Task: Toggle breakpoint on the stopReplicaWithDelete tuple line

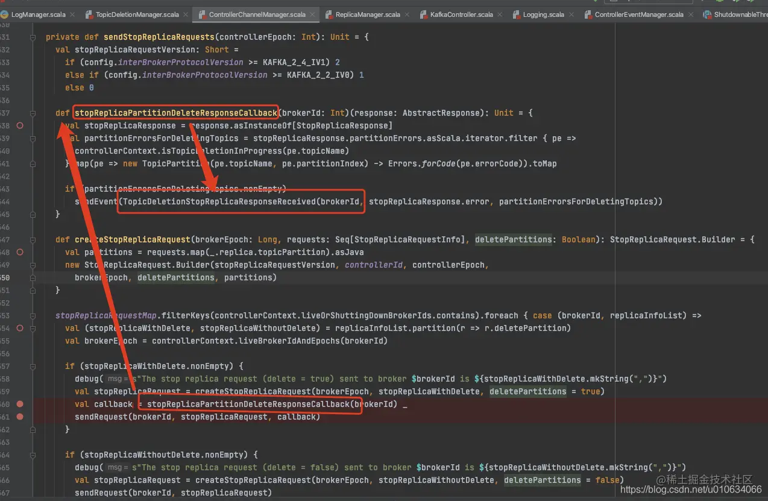Action: (20, 328)
